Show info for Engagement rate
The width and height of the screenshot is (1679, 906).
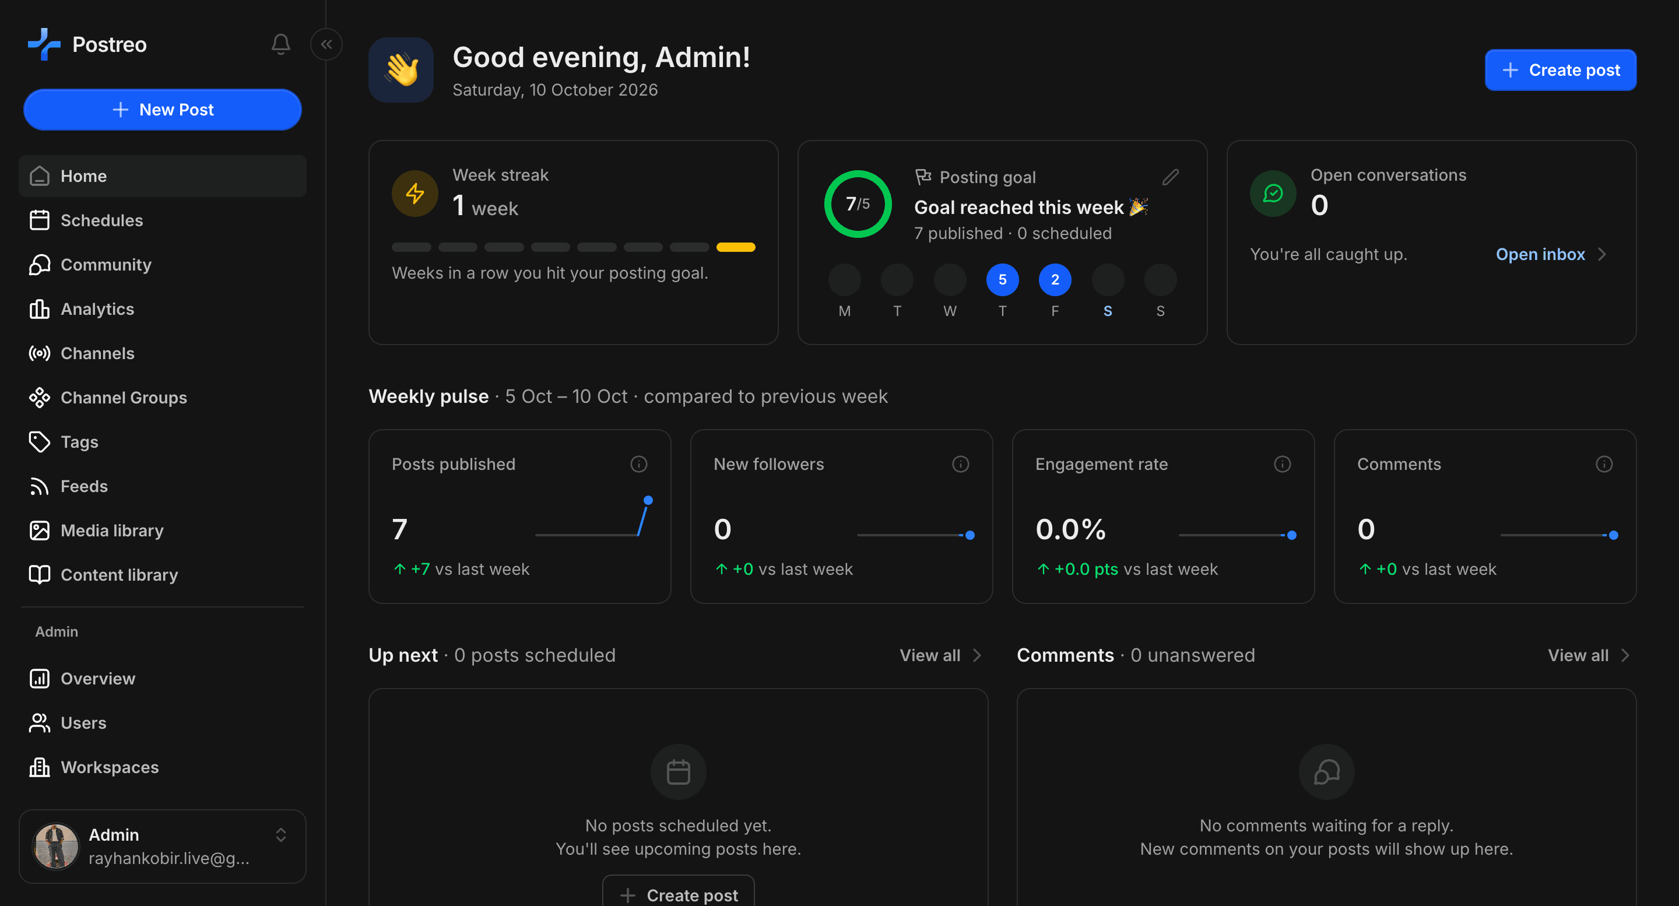point(1283,464)
